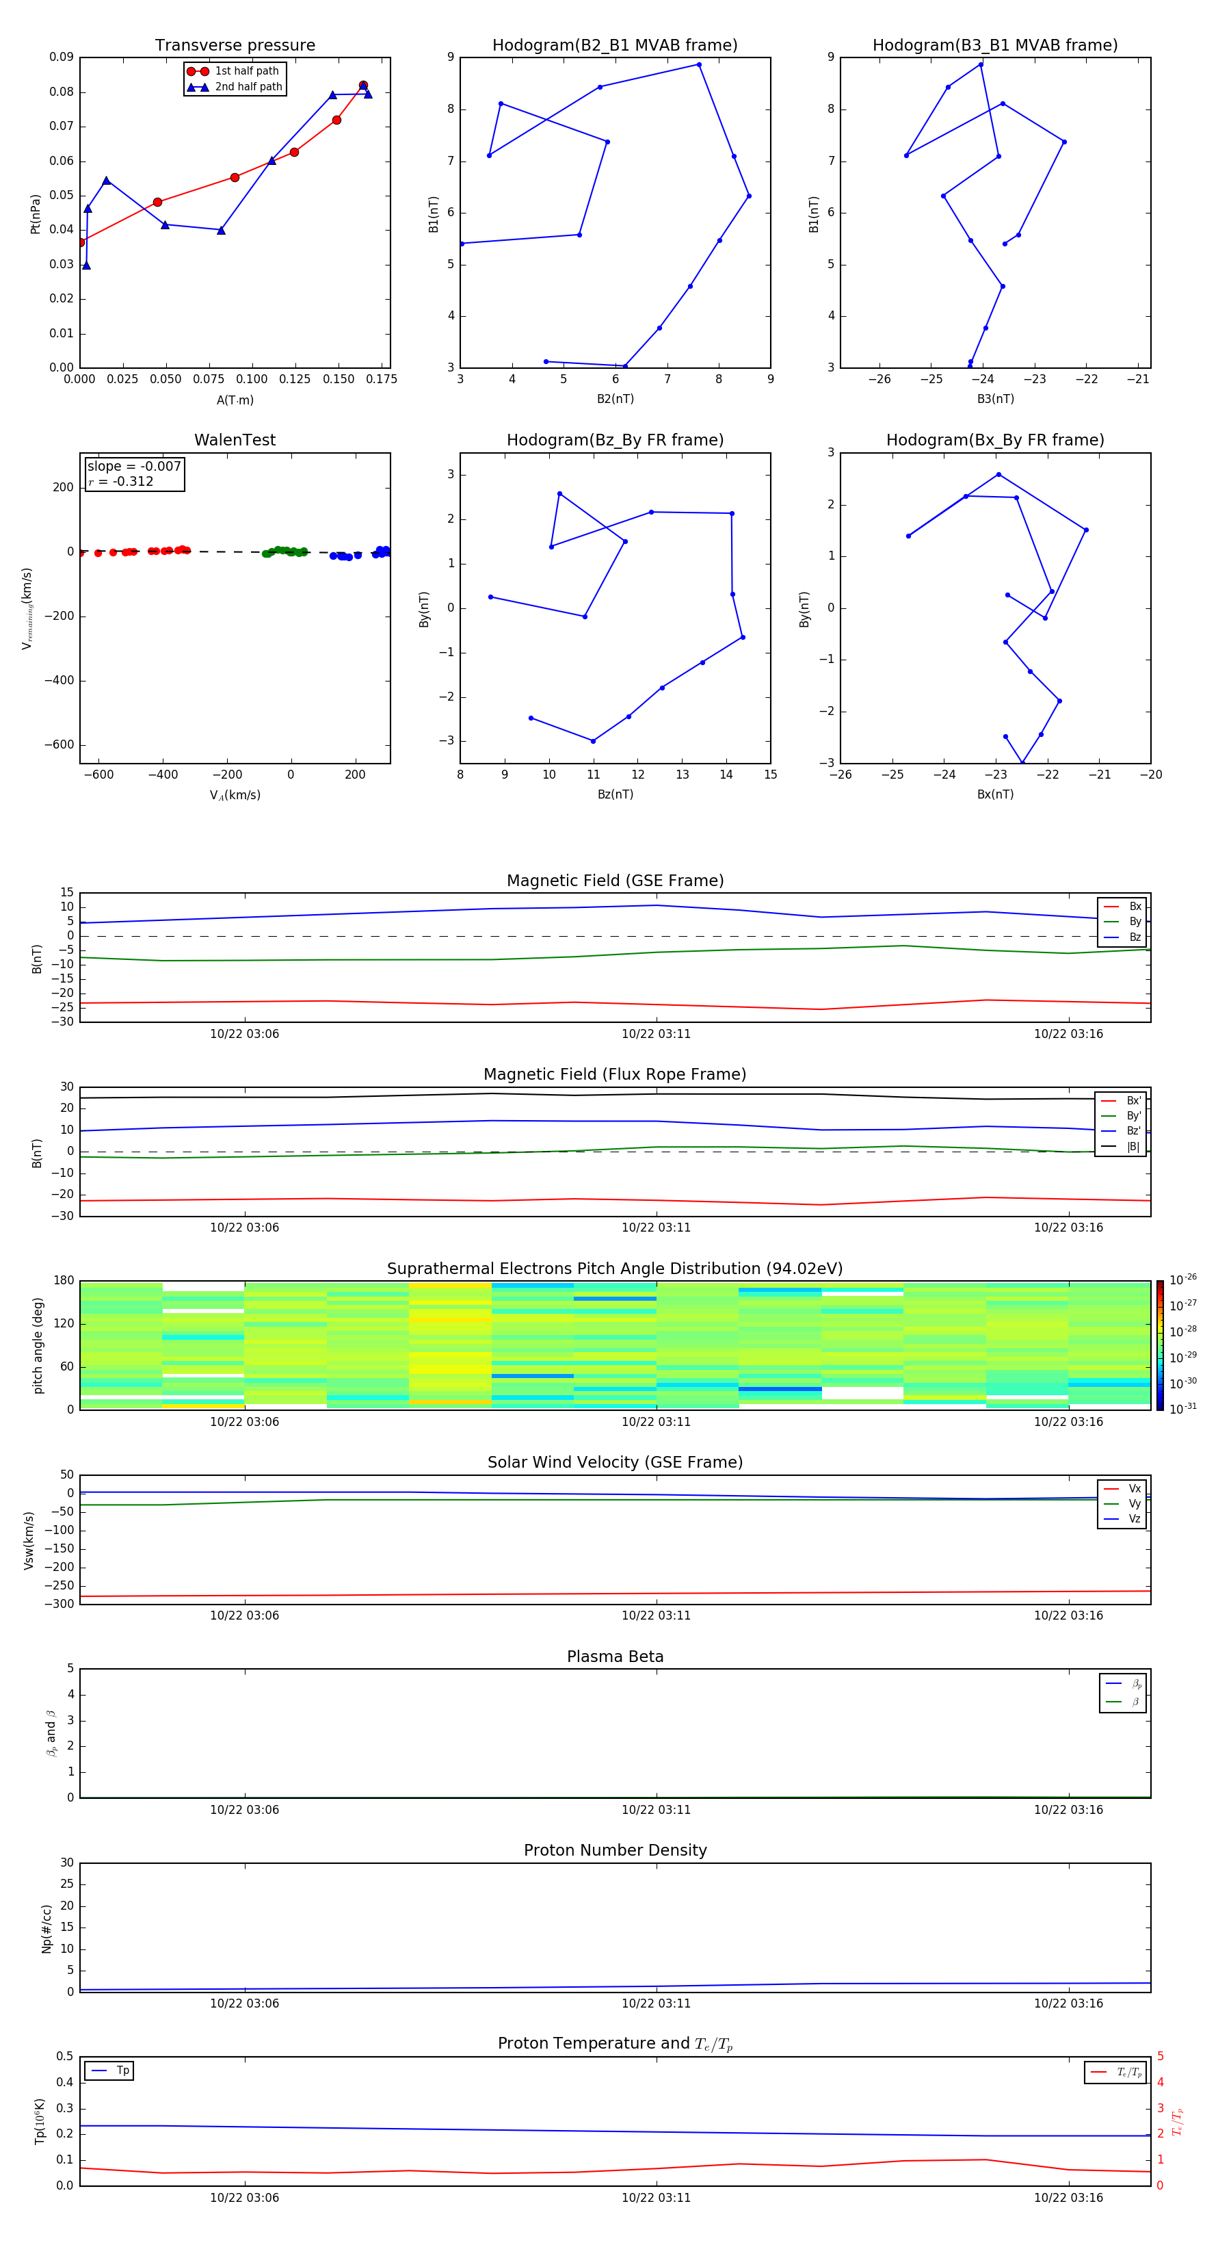Click the "B3(nT)" x-axis label

click(995, 399)
